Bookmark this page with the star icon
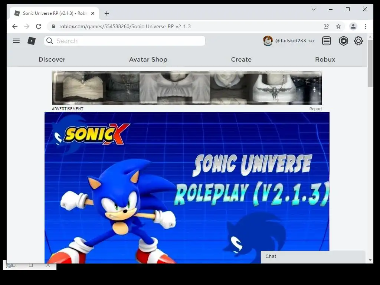This screenshot has width=380, height=285. [338, 26]
